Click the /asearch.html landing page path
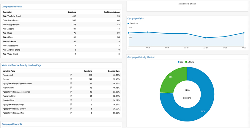The image size is (250, 128). pyautogui.click(x=9, y=96)
